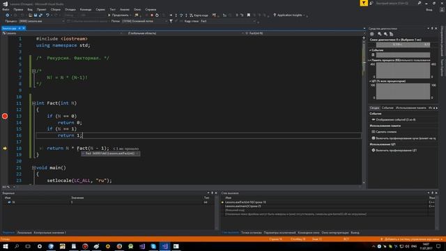446x251 pixels.
Task: Switch to the Вывод output tab
Action: click(x=355, y=233)
